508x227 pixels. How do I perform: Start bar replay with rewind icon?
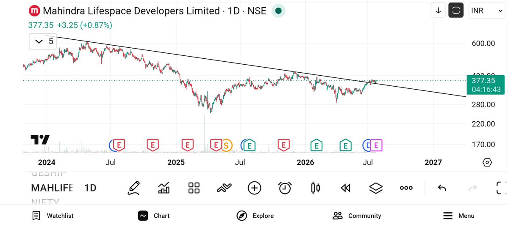pyautogui.click(x=345, y=188)
